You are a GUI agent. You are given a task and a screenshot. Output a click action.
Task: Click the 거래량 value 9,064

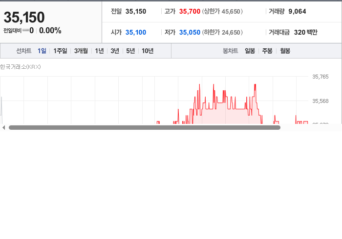(297, 11)
